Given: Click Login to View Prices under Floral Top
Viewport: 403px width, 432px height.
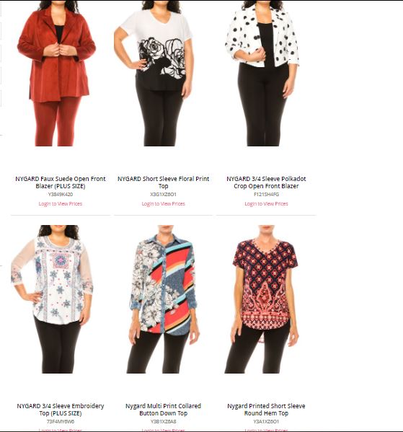Looking at the screenshot, I should 164,204.
